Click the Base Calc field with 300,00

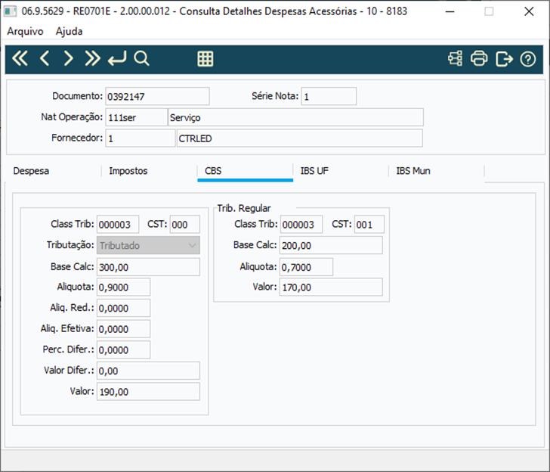pos(148,267)
